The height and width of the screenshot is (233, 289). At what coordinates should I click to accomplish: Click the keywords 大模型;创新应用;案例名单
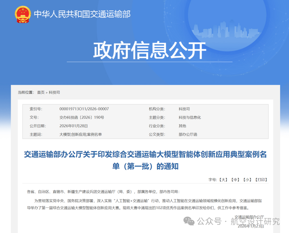81,134
